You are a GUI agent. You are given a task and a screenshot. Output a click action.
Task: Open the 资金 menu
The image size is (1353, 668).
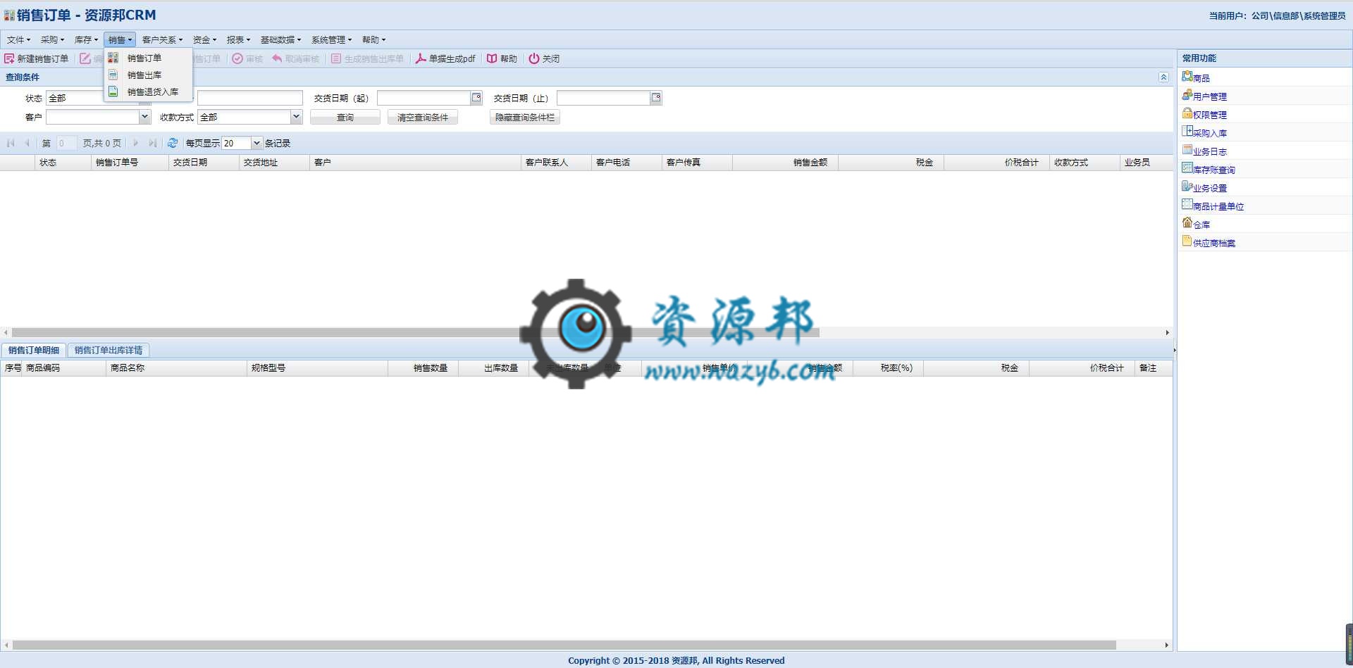204,39
